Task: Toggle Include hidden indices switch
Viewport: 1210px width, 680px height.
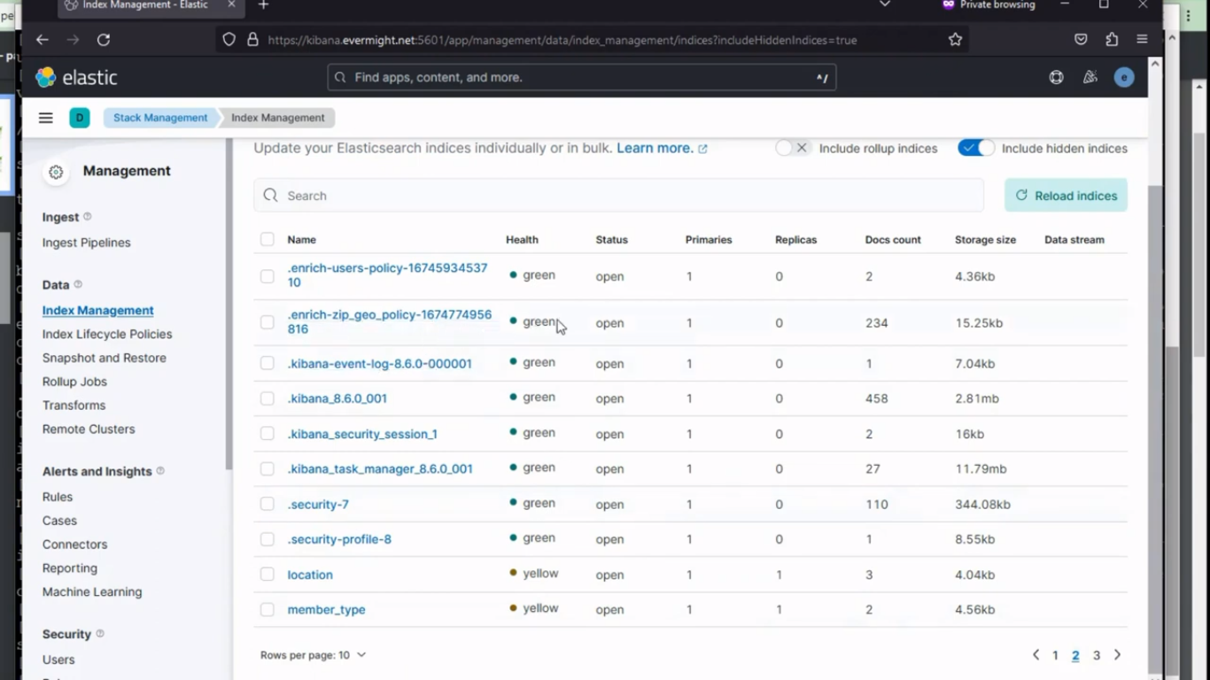Action: pyautogui.click(x=976, y=148)
